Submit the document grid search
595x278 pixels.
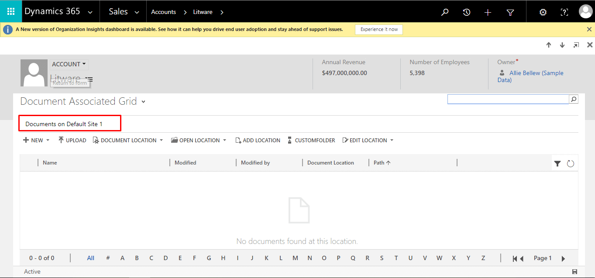(x=574, y=100)
